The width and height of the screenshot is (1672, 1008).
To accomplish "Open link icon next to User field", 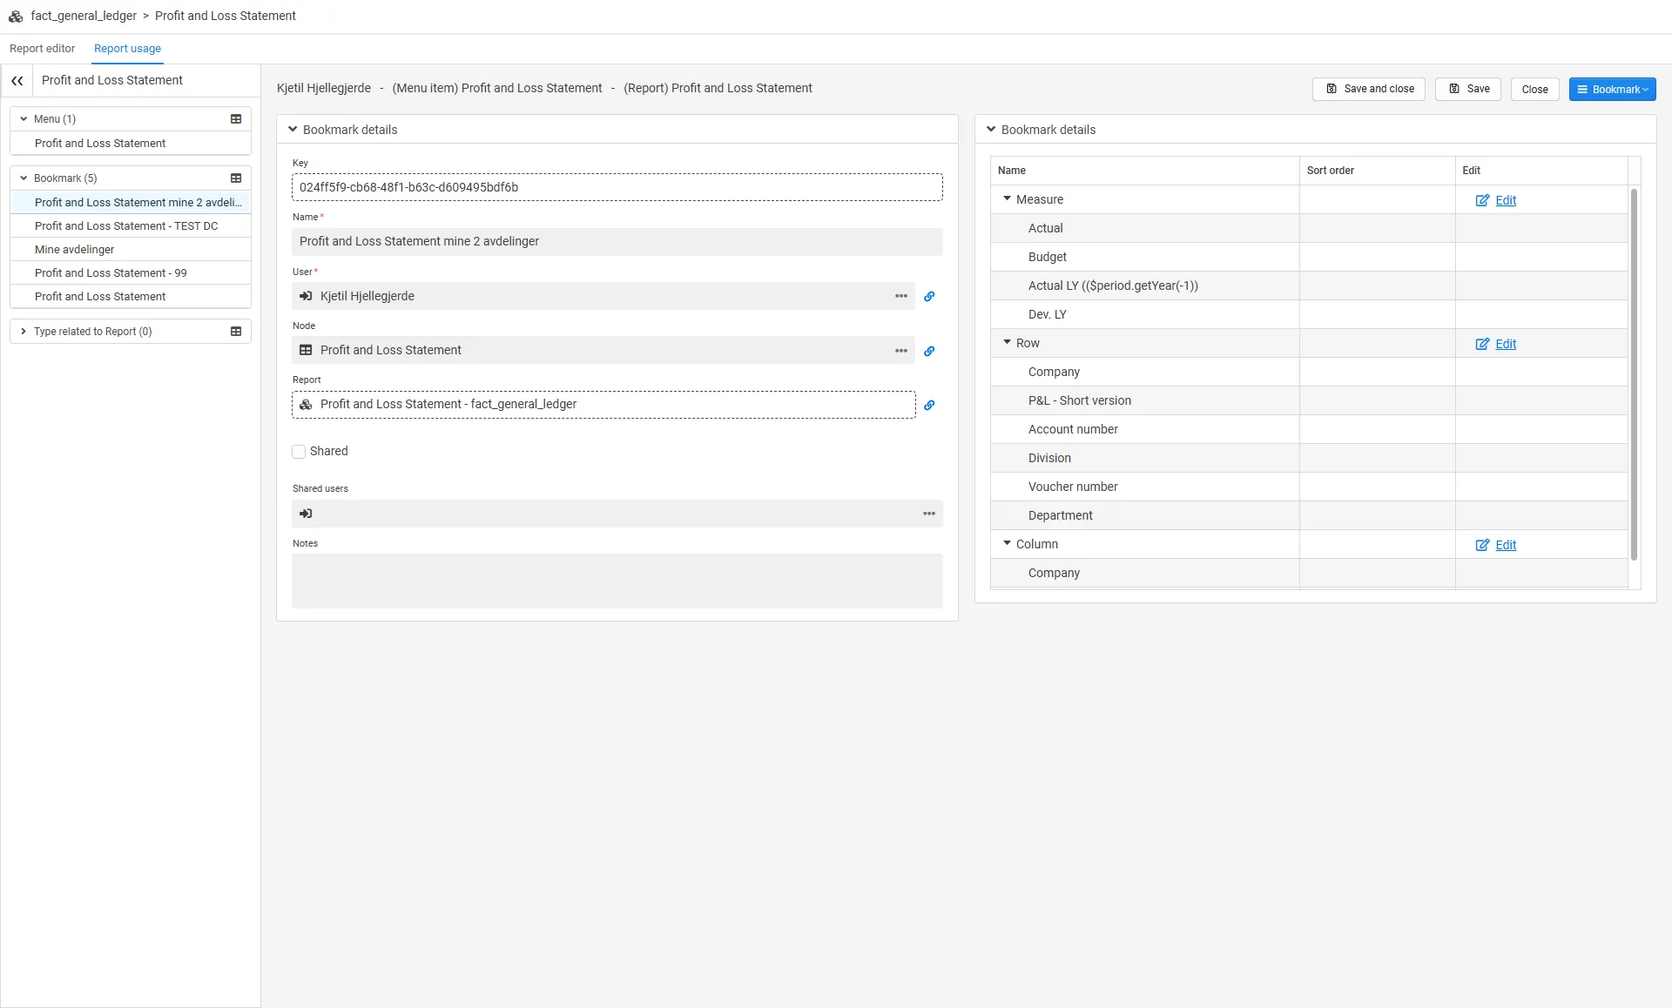I will (x=929, y=297).
